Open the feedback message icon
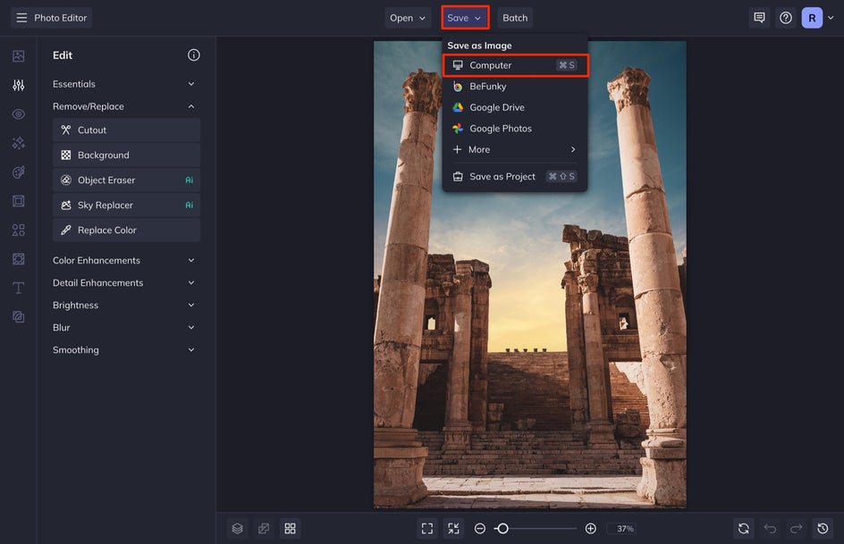 759,18
